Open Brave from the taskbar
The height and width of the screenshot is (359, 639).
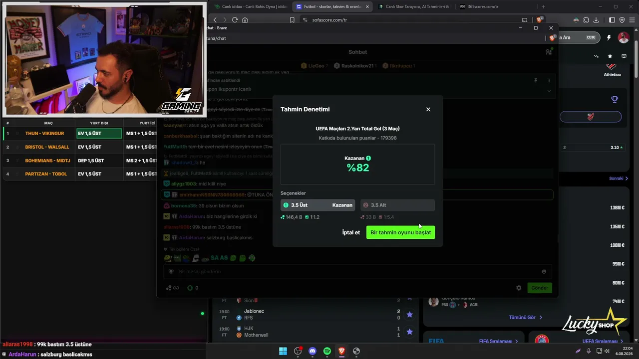341,351
